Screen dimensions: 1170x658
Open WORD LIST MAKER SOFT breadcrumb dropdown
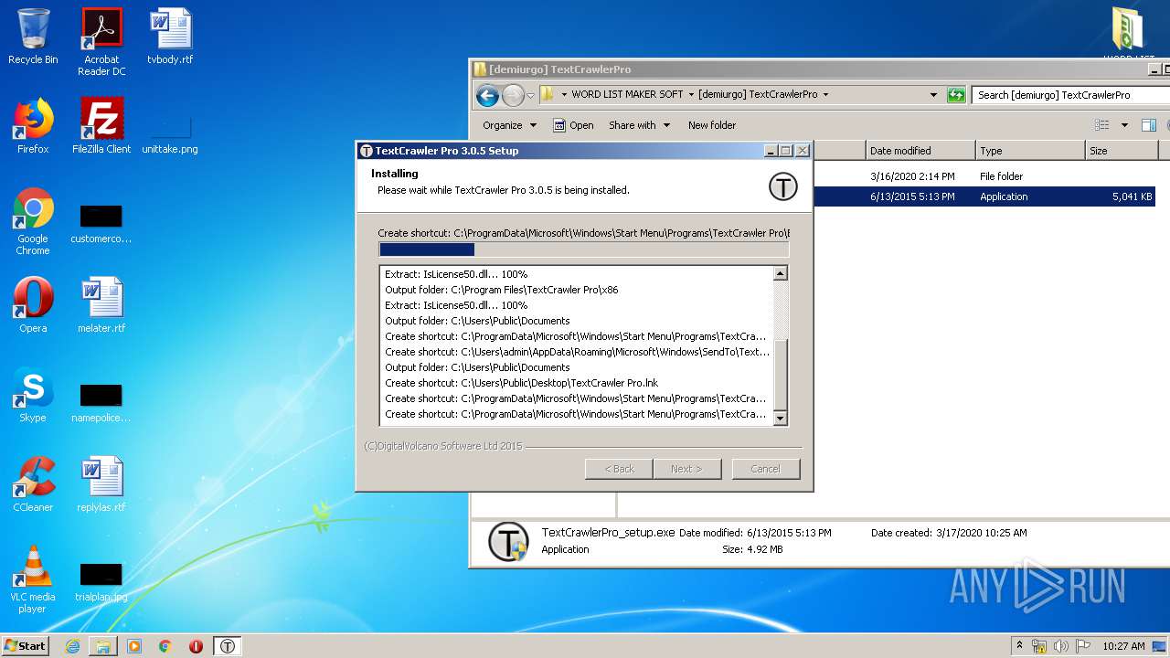(x=691, y=94)
